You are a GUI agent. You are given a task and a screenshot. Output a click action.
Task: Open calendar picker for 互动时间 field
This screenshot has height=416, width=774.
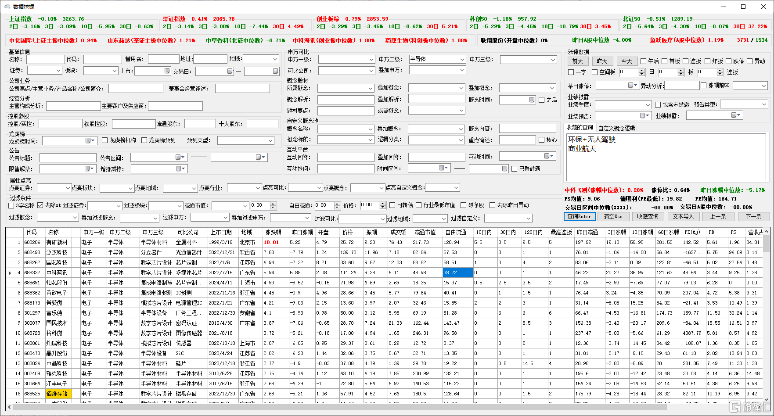(x=549, y=156)
